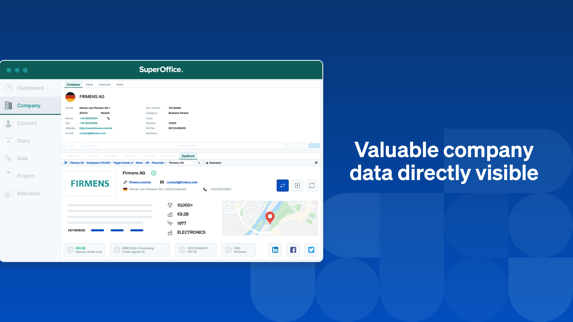Open the Sale sidebar icon
573x322 pixels.
coord(9,158)
